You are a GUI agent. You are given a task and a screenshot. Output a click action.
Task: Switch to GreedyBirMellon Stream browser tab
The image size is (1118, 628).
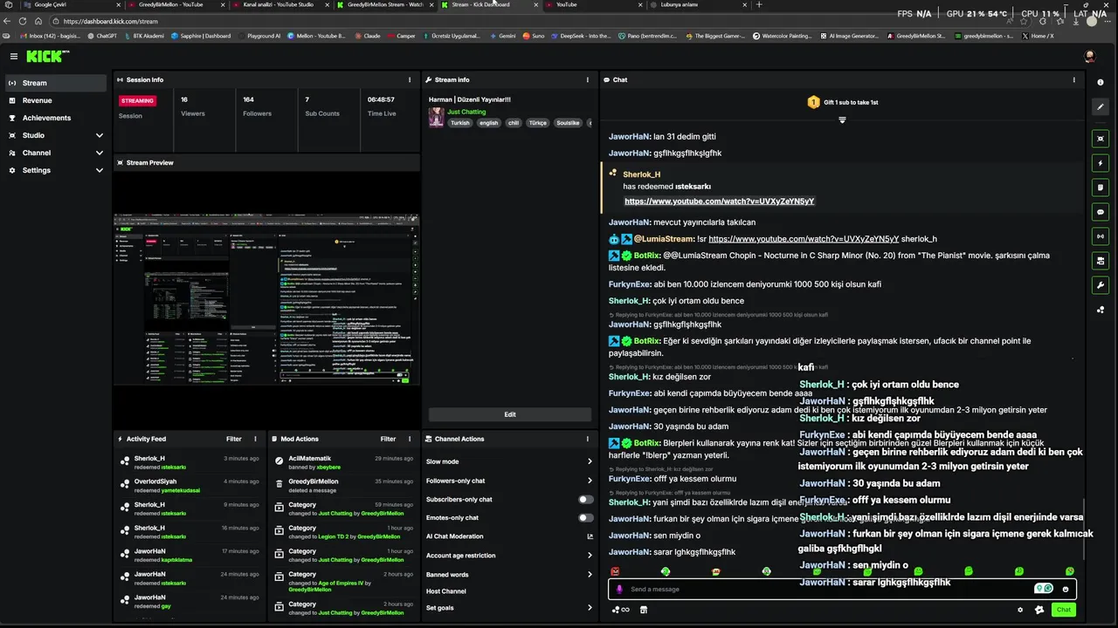tap(384, 4)
